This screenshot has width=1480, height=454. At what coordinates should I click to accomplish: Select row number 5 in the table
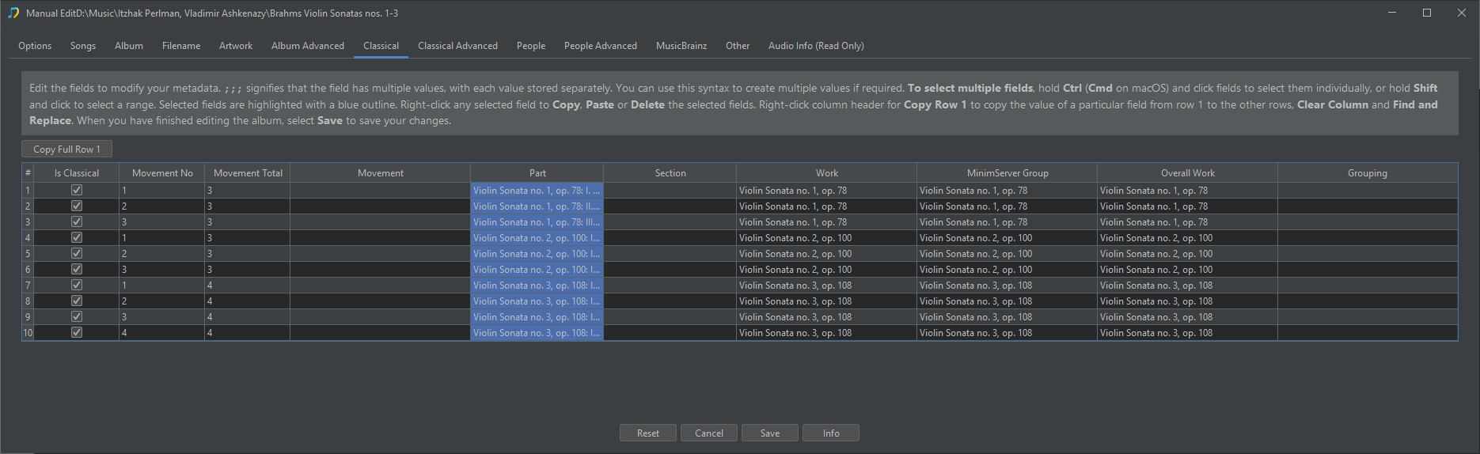[x=28, y=253]
